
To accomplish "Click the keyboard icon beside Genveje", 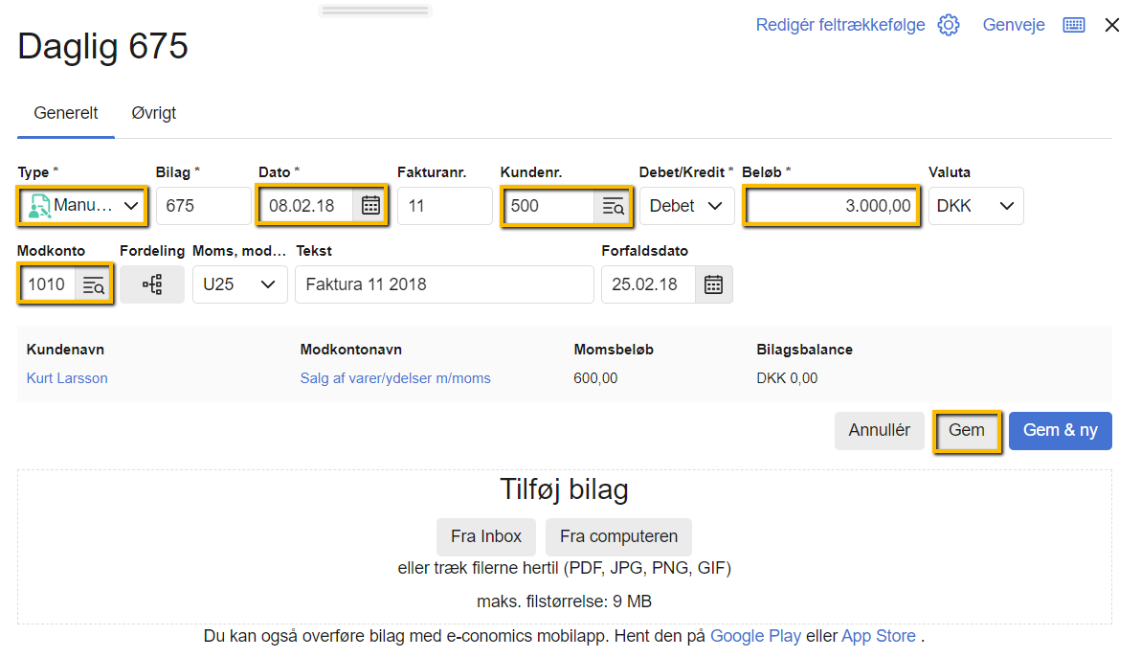I will coord(1073,25).
